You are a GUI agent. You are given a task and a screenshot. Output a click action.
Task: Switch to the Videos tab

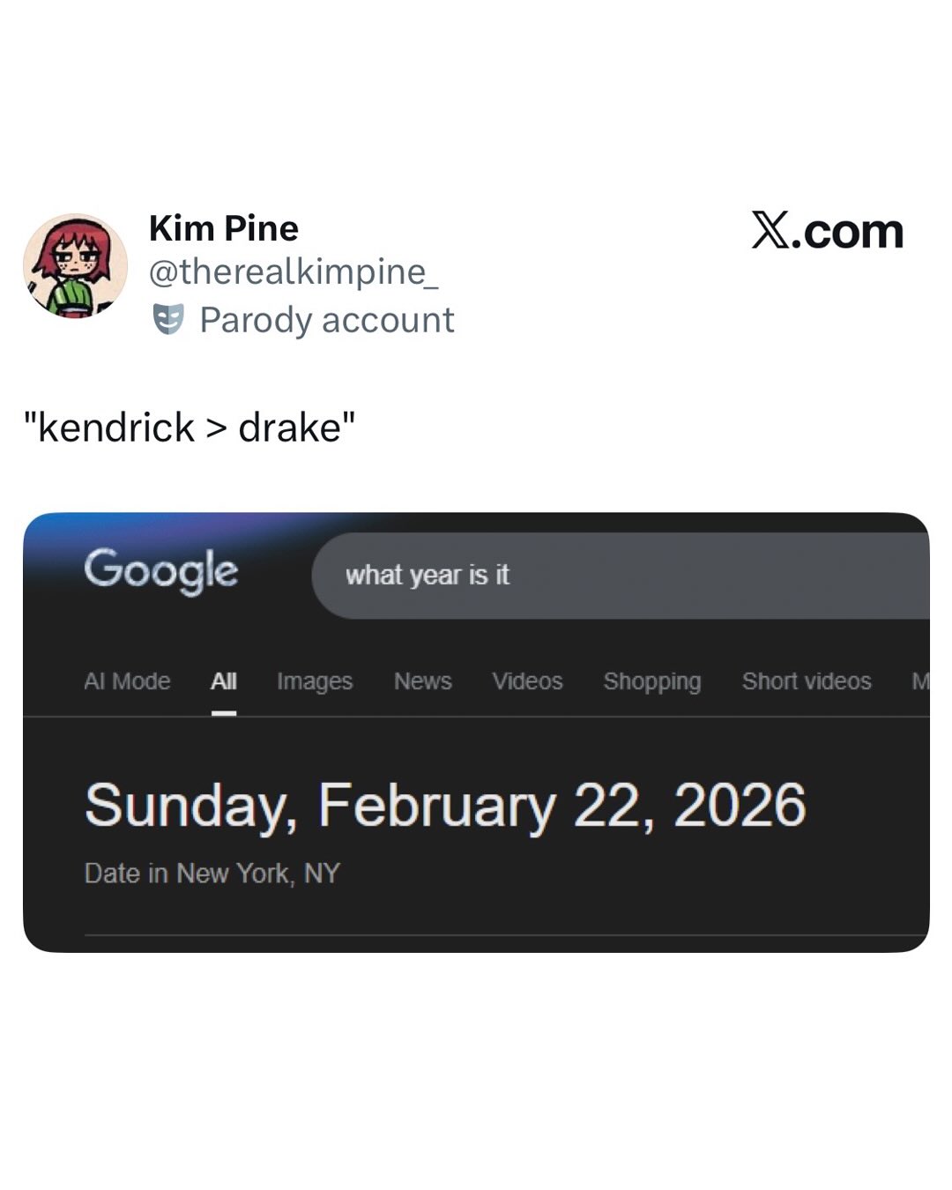click(x=527, y=681)
